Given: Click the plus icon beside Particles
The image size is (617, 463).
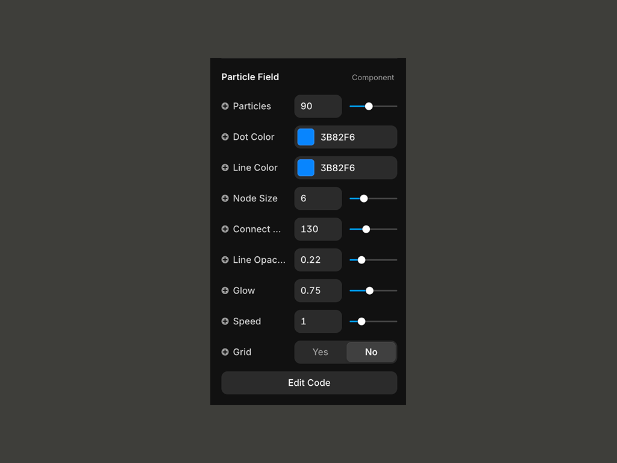Looking at the screenshot, I should pyautogui.click(x=225, y=106).
